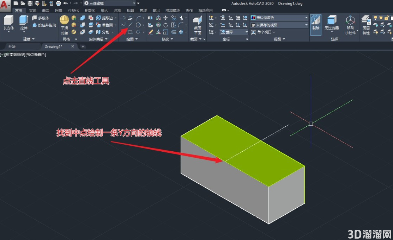Click the Erase tool in the 修改 panel
The image size is (393, 240).
coord(150,32)
